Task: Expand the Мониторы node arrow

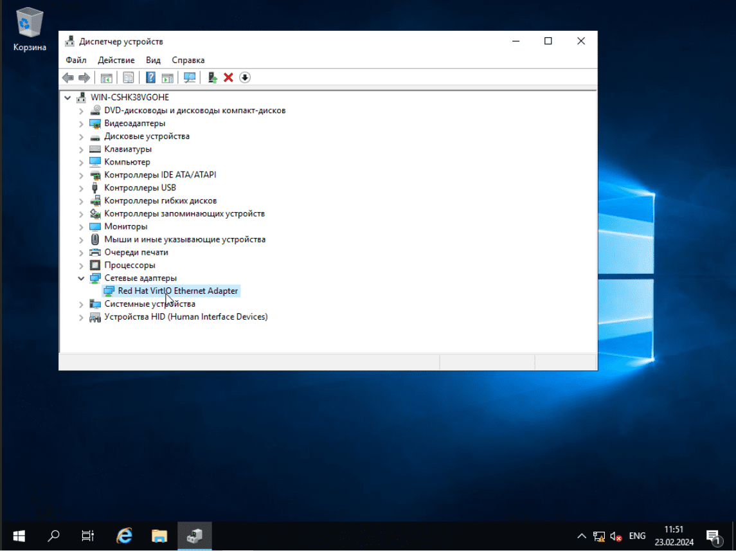Action: [x=81, y=227]
